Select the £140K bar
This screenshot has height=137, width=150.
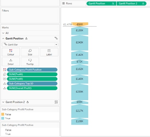(80, 79)
